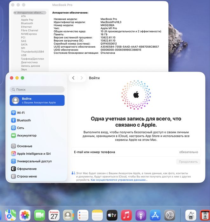Select SPI in hardware list

click(23, 48)
